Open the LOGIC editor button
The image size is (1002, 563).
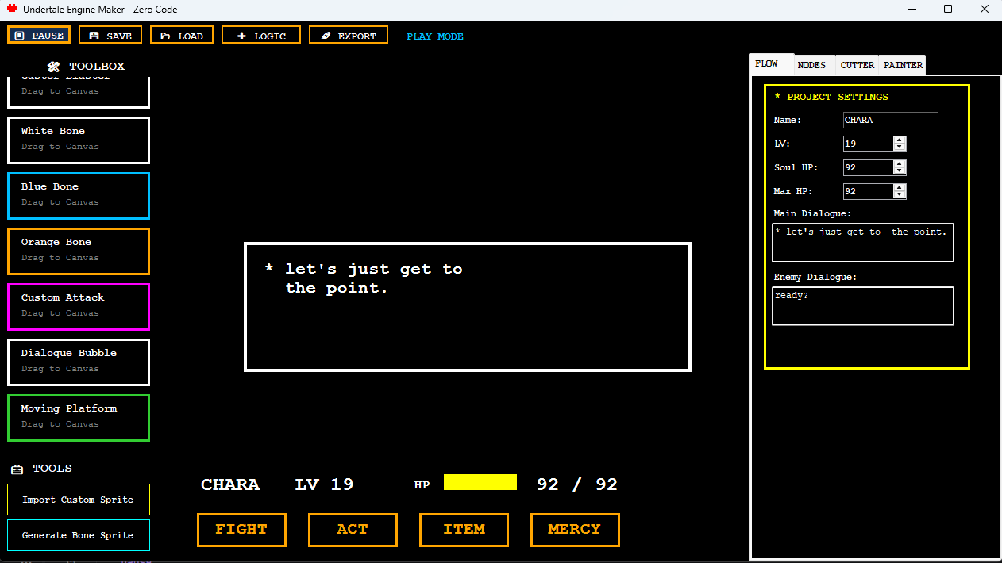click(261, 35)
